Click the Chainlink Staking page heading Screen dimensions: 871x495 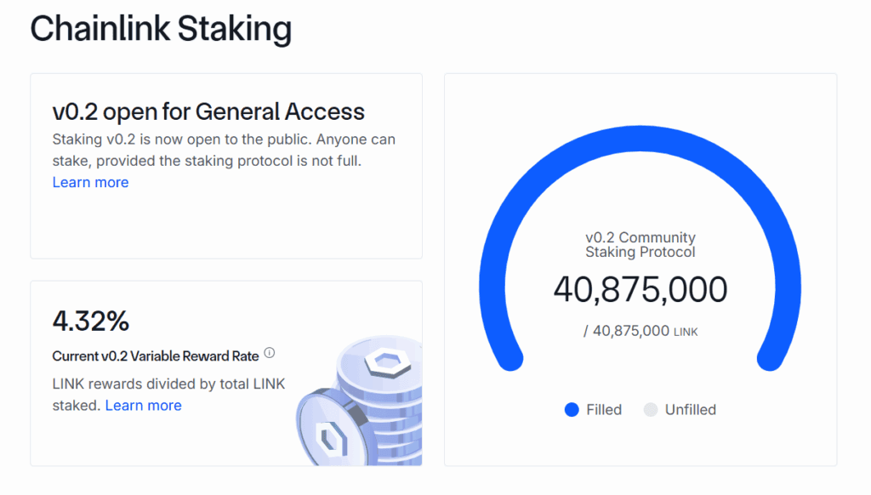tap(161, 29)
